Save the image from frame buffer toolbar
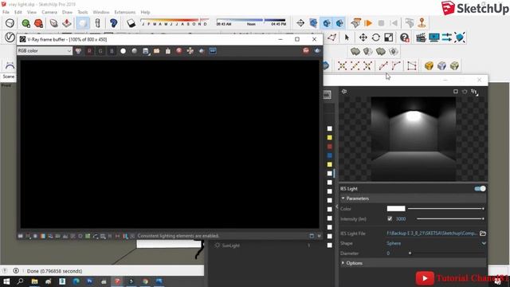Screen dimensions: 510x287 pos(145,51)
